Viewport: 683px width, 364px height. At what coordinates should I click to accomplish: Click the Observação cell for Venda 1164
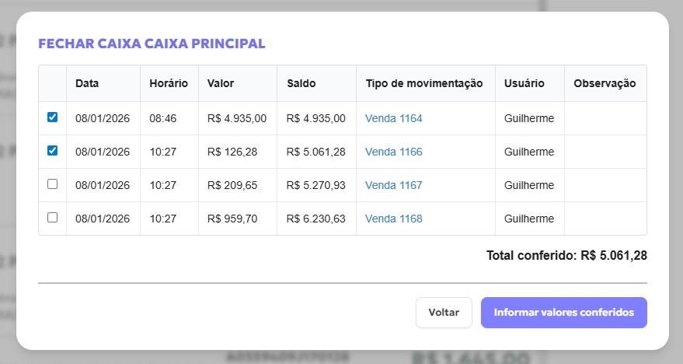tap(605, 118)
